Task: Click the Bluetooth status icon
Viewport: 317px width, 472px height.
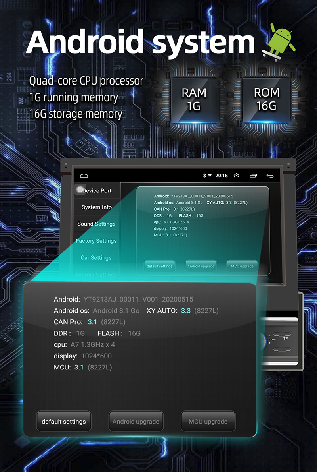Action: click(x=204, y=176)
